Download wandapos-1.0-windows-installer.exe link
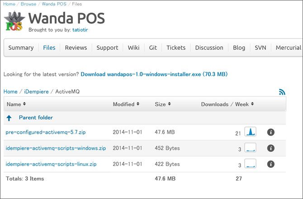Screen dimensions: 303x199 click(x=154, y=74)
